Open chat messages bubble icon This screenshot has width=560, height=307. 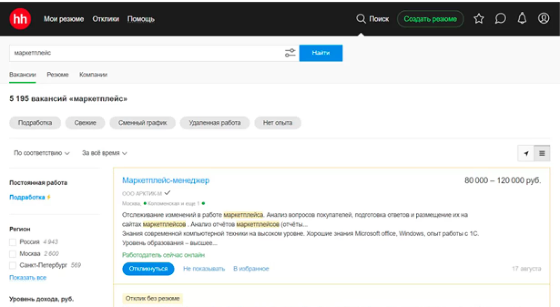(500, 19)
